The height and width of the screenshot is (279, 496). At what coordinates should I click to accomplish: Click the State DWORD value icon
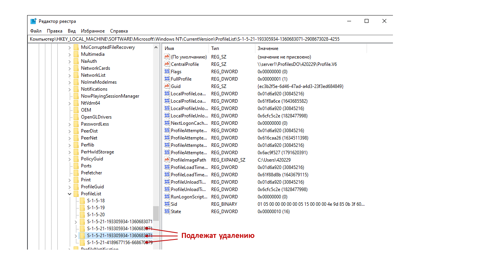coord(167,212)
